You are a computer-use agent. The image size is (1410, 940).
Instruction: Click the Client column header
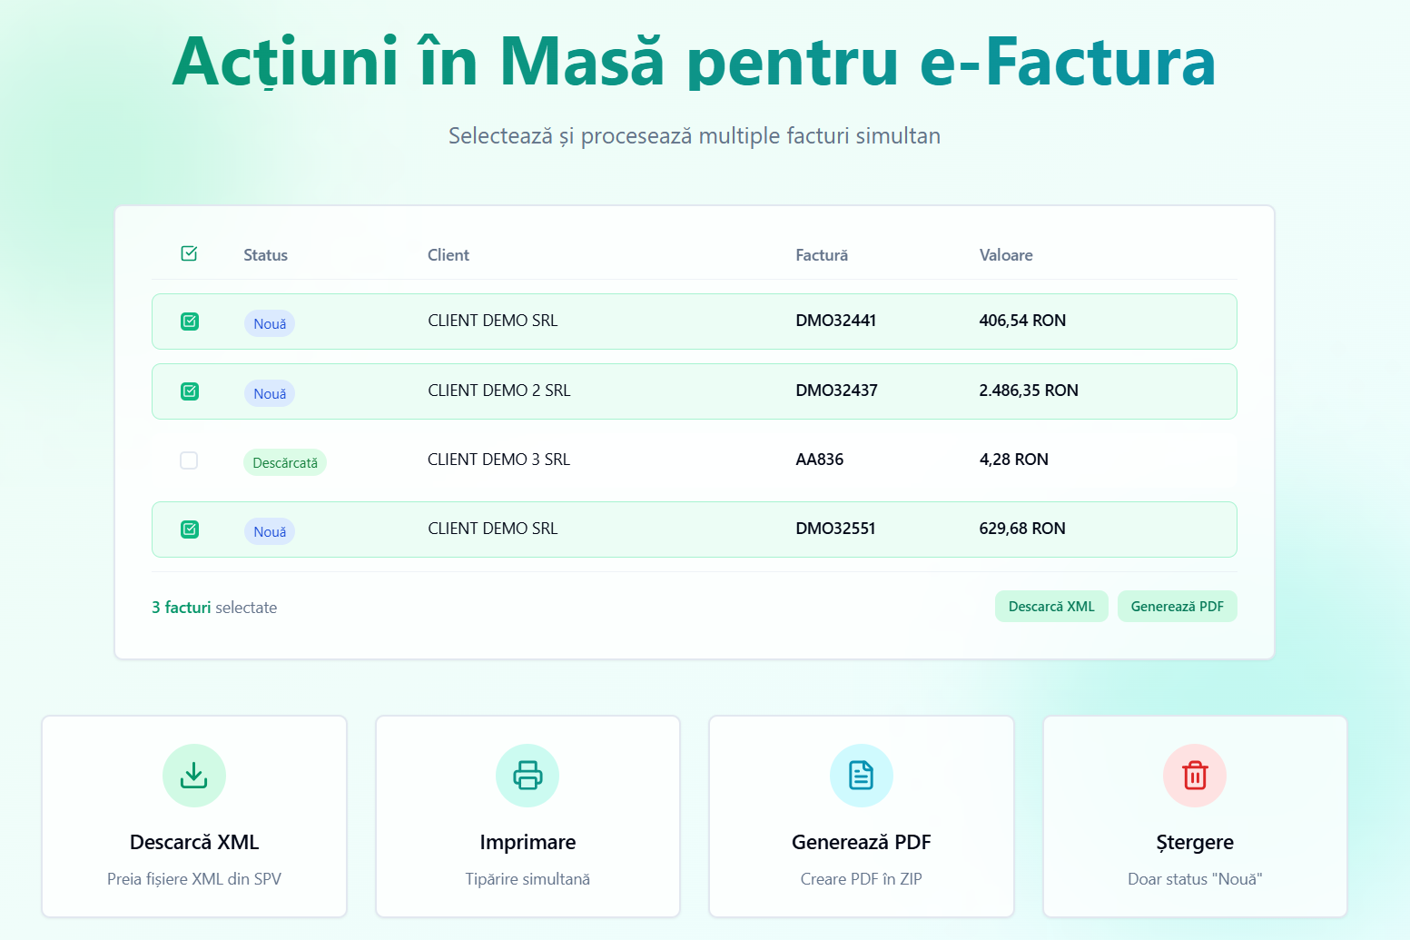point(449,255)
